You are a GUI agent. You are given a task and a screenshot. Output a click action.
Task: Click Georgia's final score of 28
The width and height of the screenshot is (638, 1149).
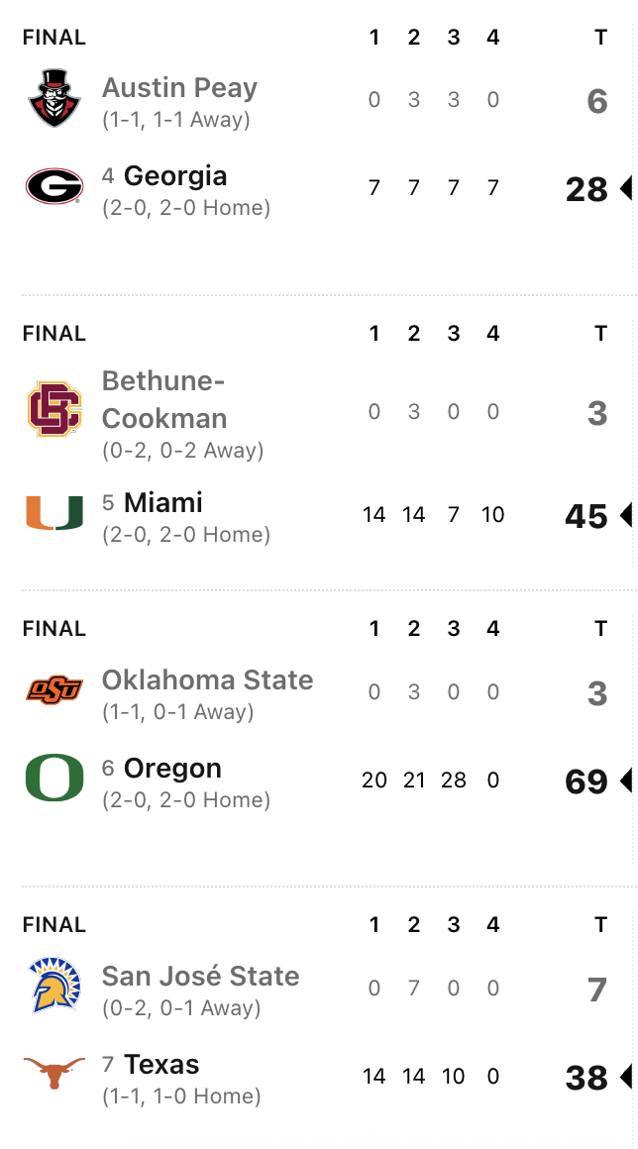585,189
